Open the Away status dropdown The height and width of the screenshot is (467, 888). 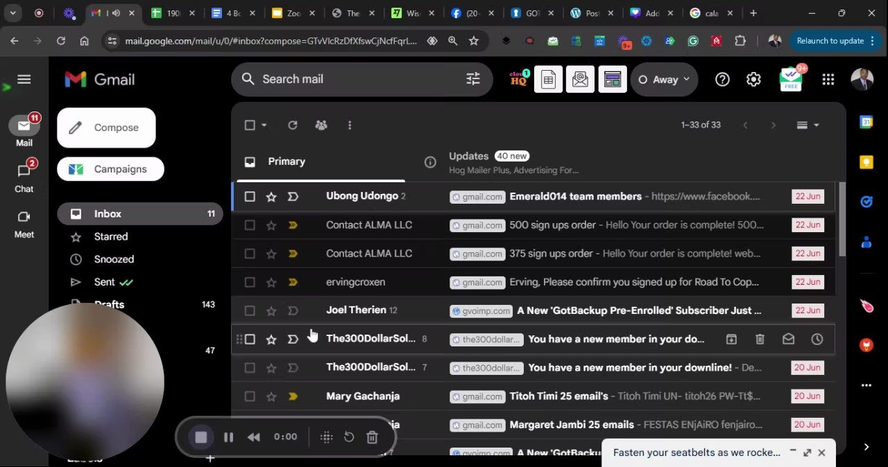664,80
